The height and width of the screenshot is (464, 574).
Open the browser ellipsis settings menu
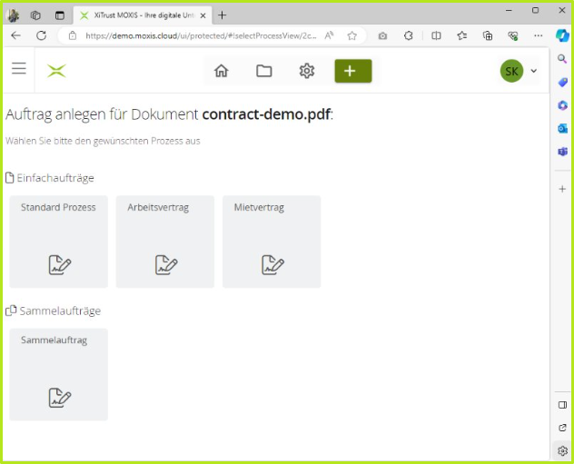click(x=539, y=35)
